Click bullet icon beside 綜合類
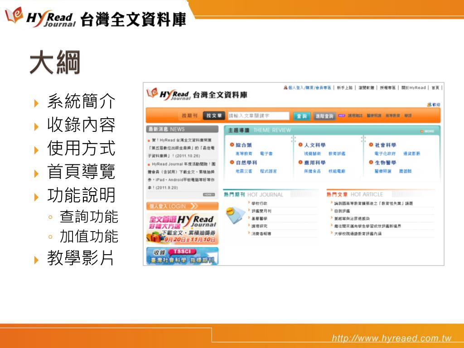464x348 pixels. pyautogui.click(x=232, y=145)
